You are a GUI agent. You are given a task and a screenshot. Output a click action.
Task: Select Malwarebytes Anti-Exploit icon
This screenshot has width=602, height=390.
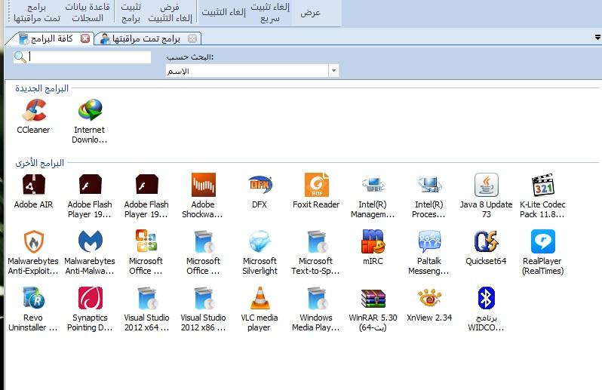pos(34,241)
